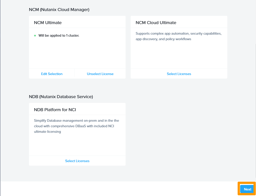This screenshot has height=196, width=256.
Task: Select Licenses for NDB Platform for NCI
Action: pos(77,161)
